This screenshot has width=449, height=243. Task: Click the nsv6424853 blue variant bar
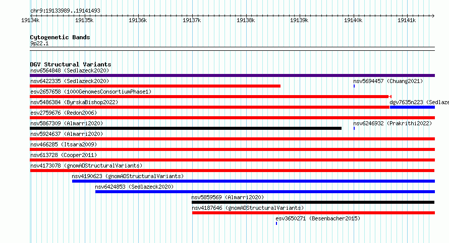point(265,192)
